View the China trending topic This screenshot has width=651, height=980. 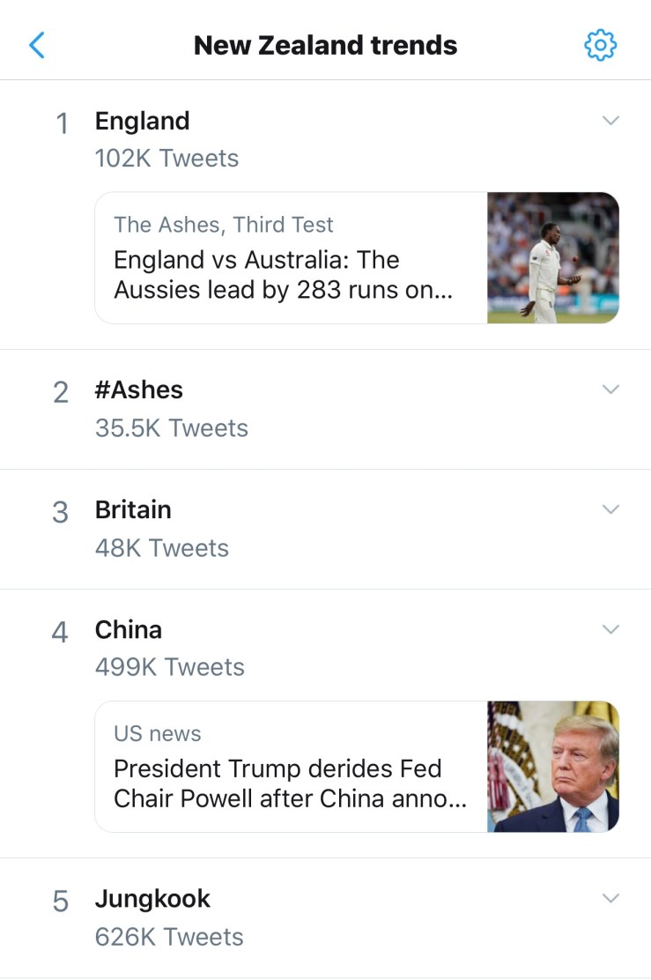(129, 630)
